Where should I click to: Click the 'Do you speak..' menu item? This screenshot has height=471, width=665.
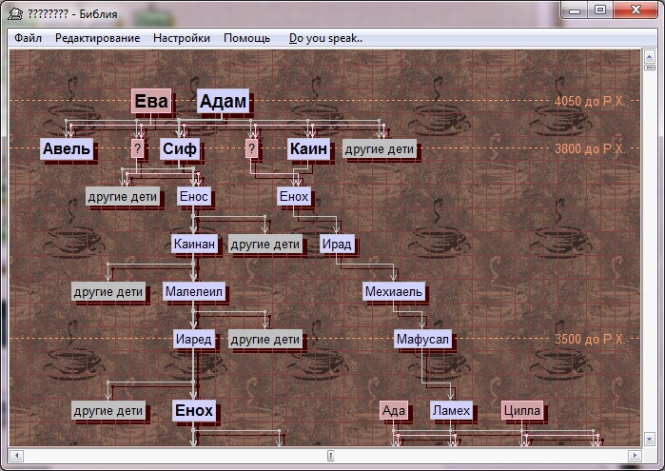pyautogui.click(x=325, y=38)
